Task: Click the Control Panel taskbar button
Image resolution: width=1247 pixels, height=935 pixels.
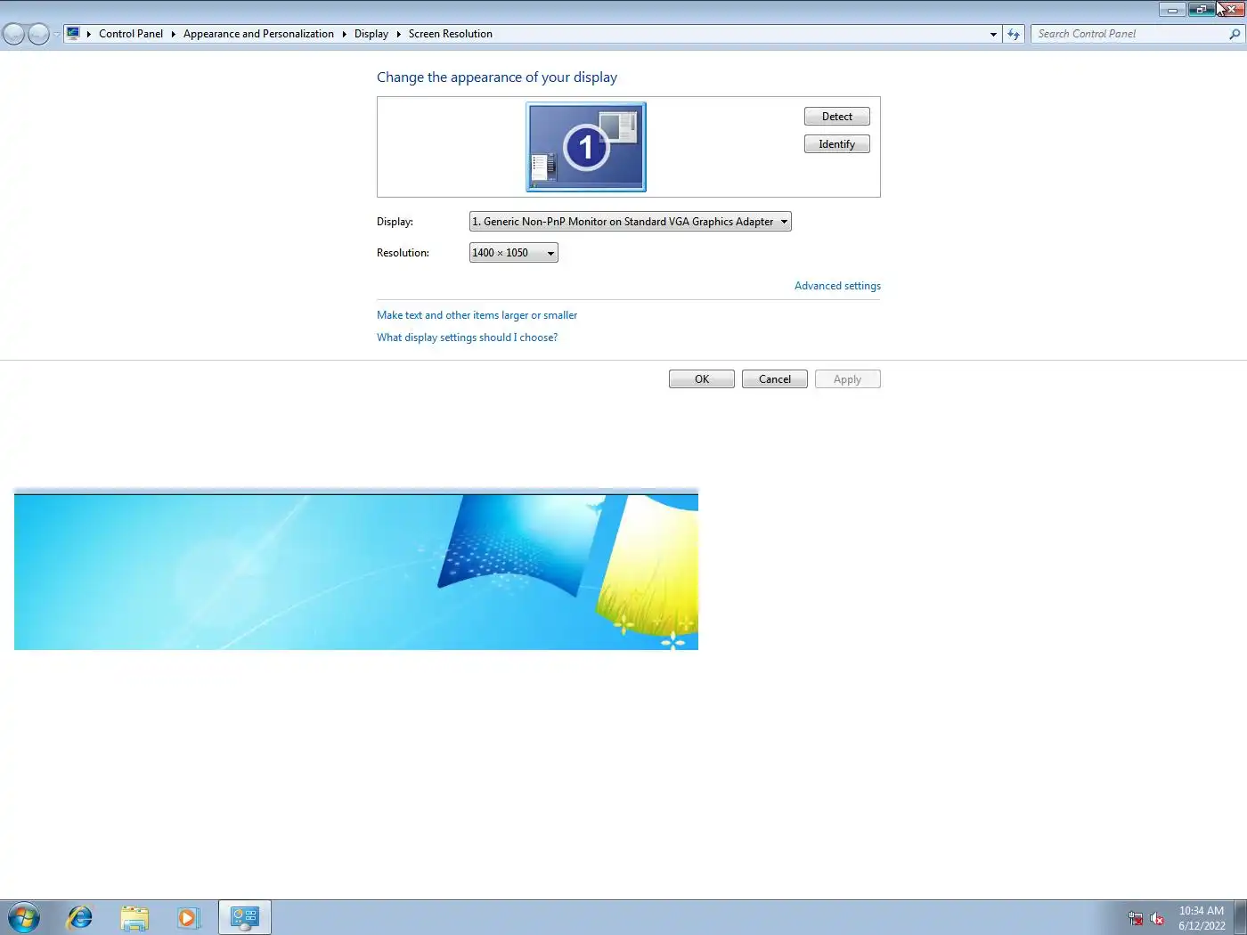Action: click(244, 917)
